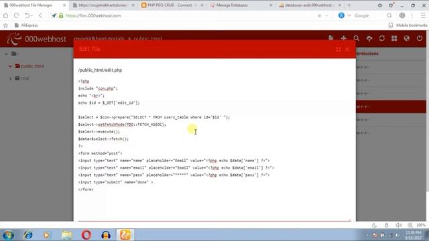Click the cloud upload icon
The image size is (429, 241).
pos(369,39)
